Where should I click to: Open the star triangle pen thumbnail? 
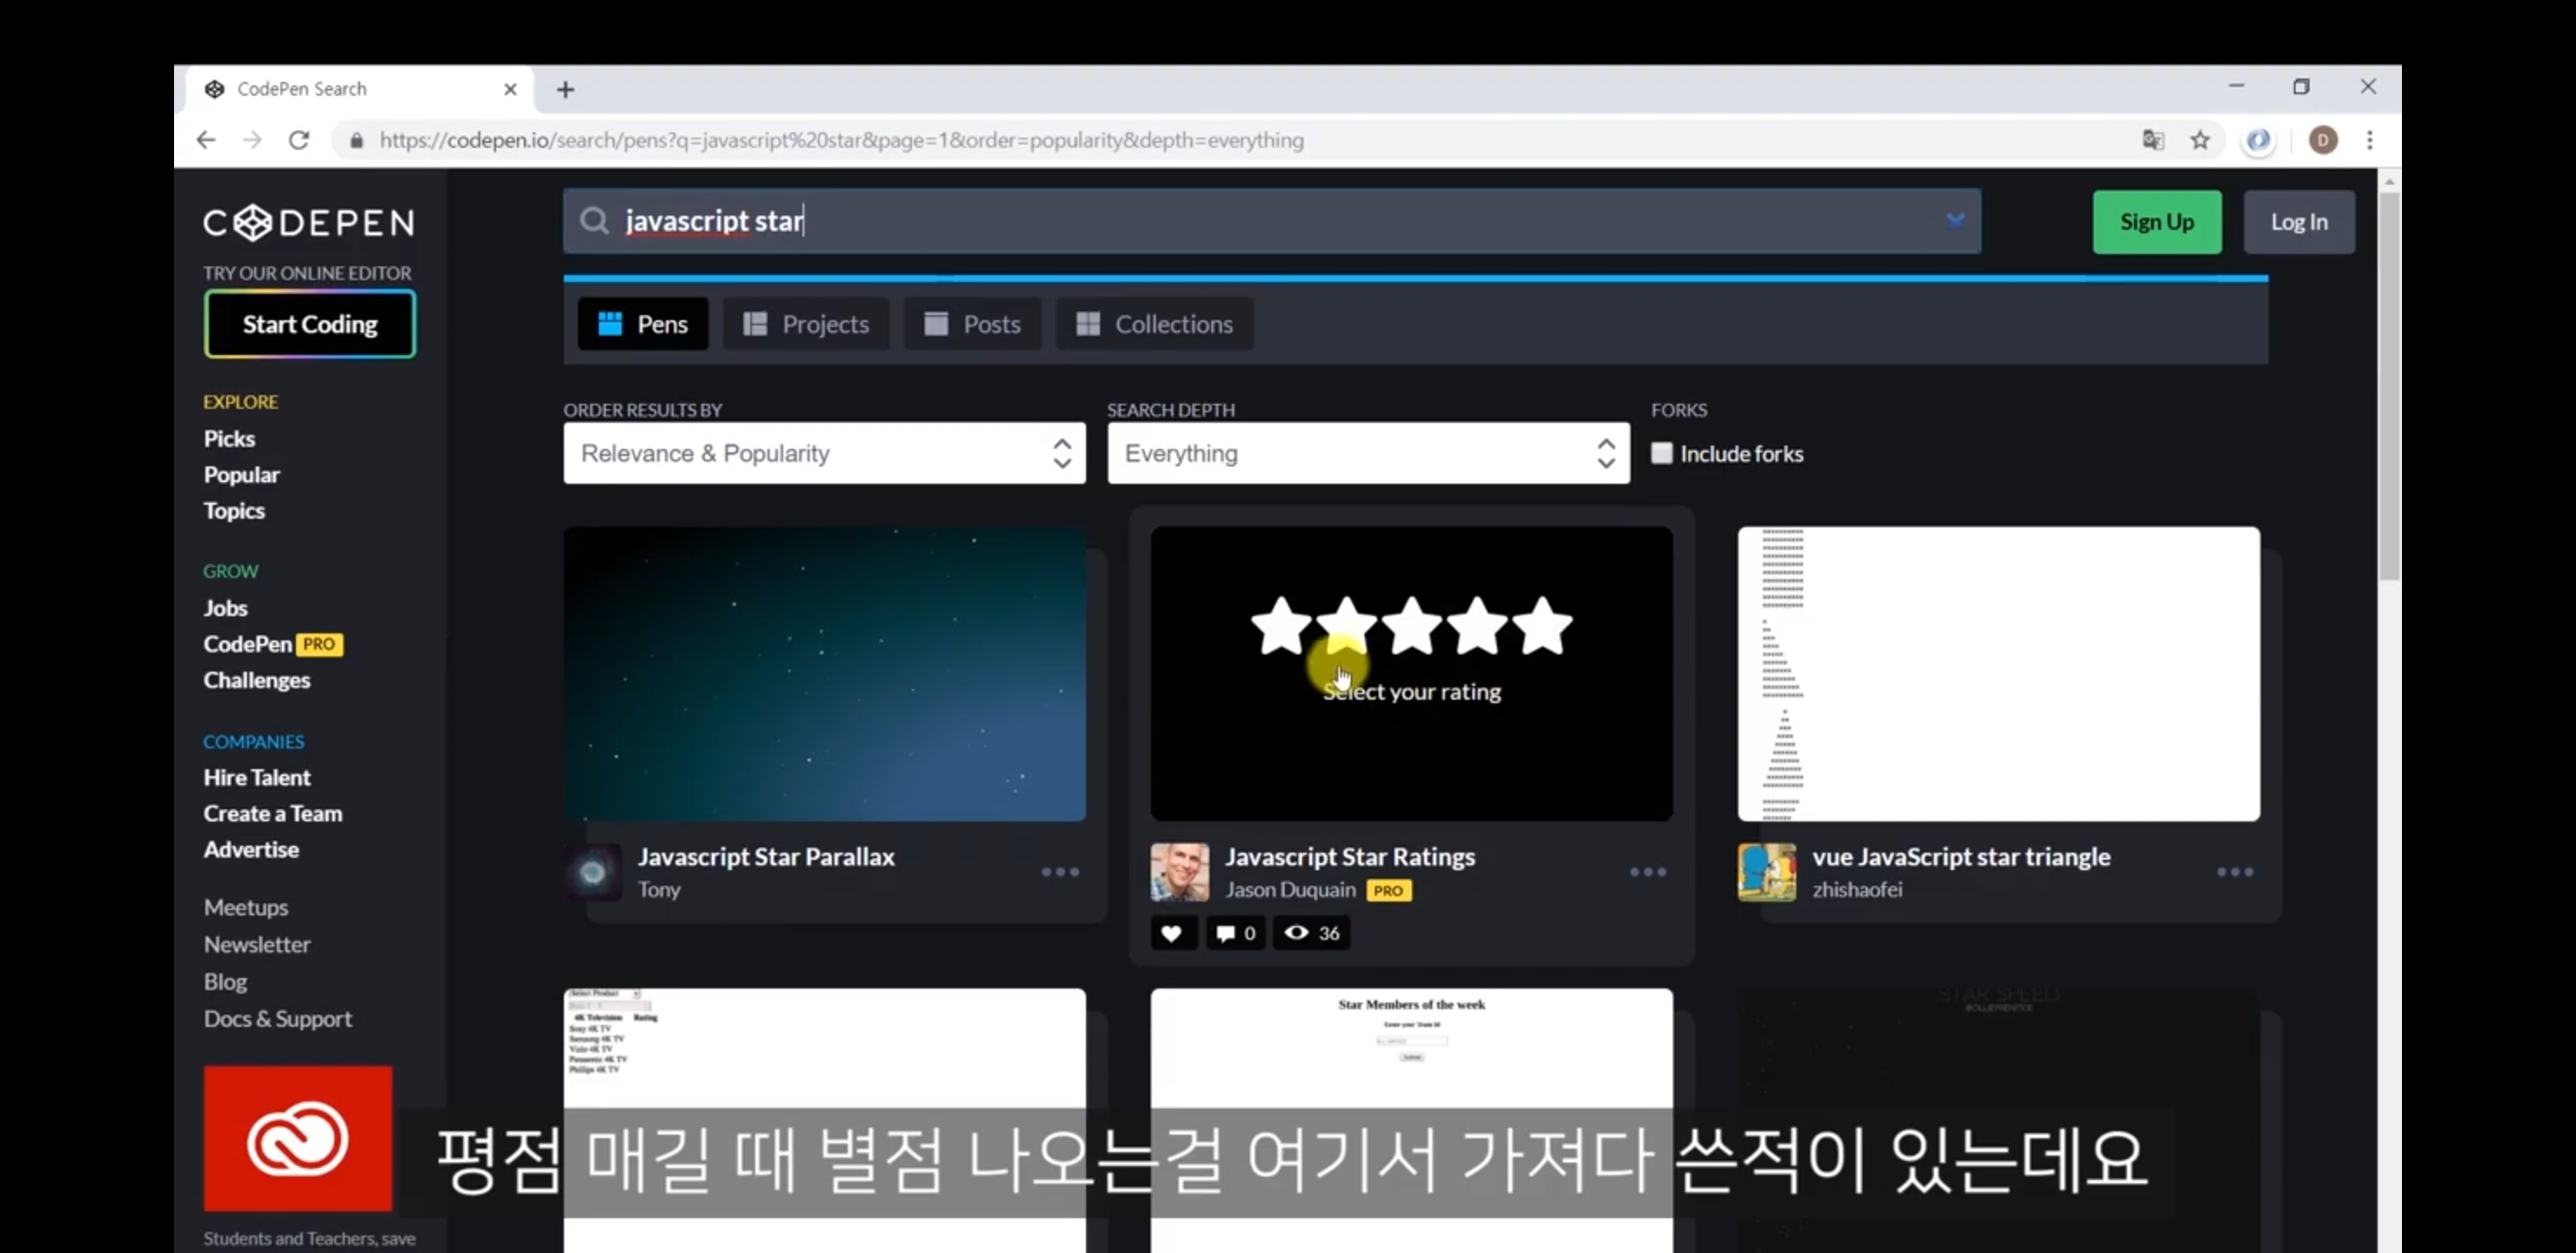click(1998, 674)
